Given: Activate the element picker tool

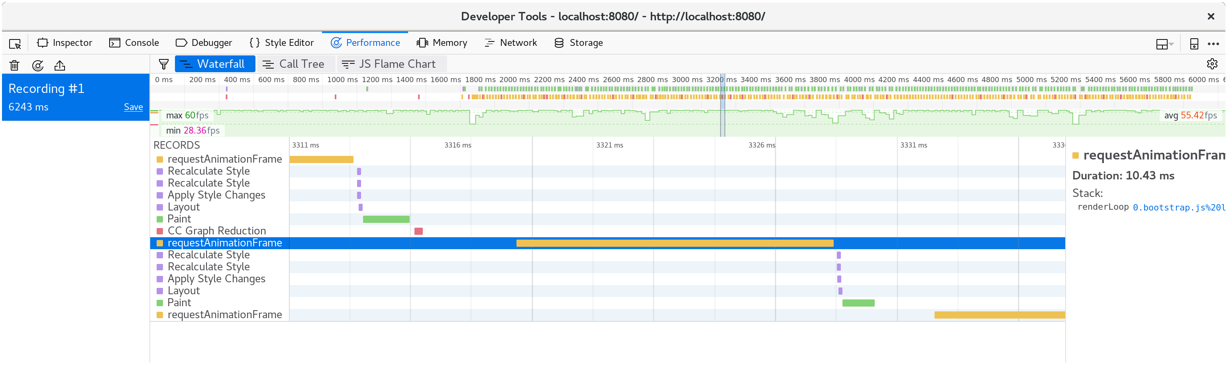Looking at the screenshot, I should (15, 43).
